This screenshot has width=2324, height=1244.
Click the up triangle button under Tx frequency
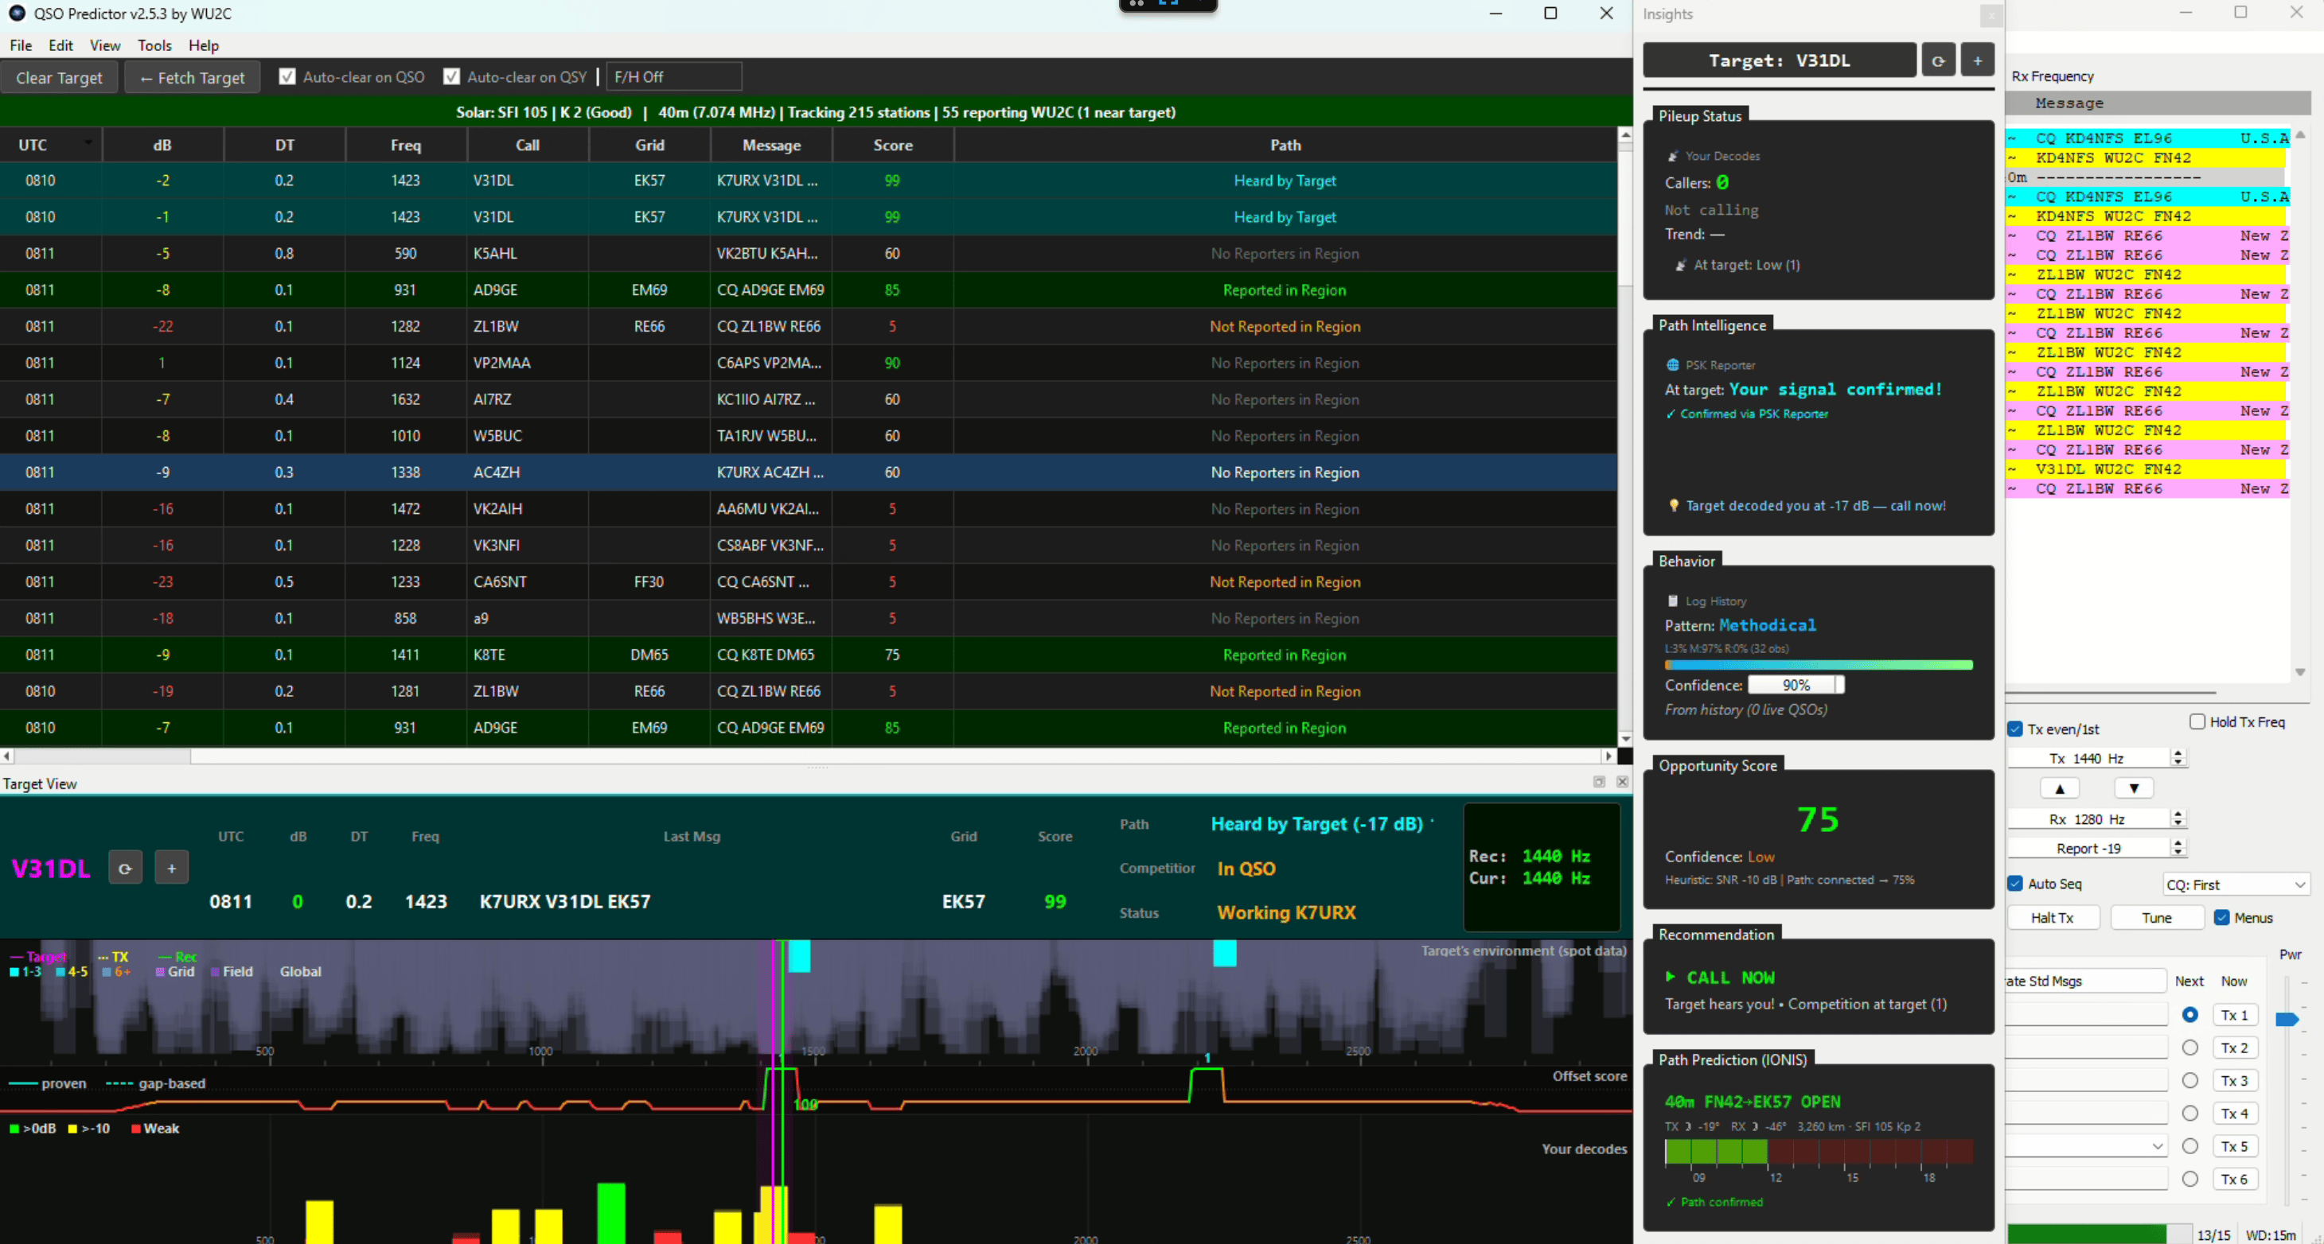click(2060, 788)
